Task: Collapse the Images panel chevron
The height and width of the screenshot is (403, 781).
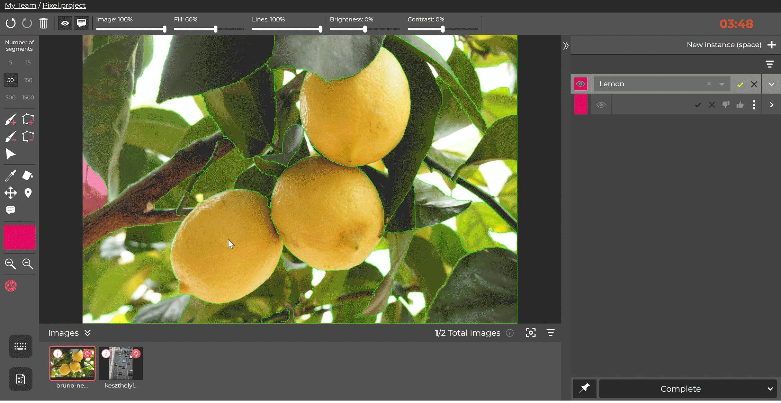Action: point(88,333)
